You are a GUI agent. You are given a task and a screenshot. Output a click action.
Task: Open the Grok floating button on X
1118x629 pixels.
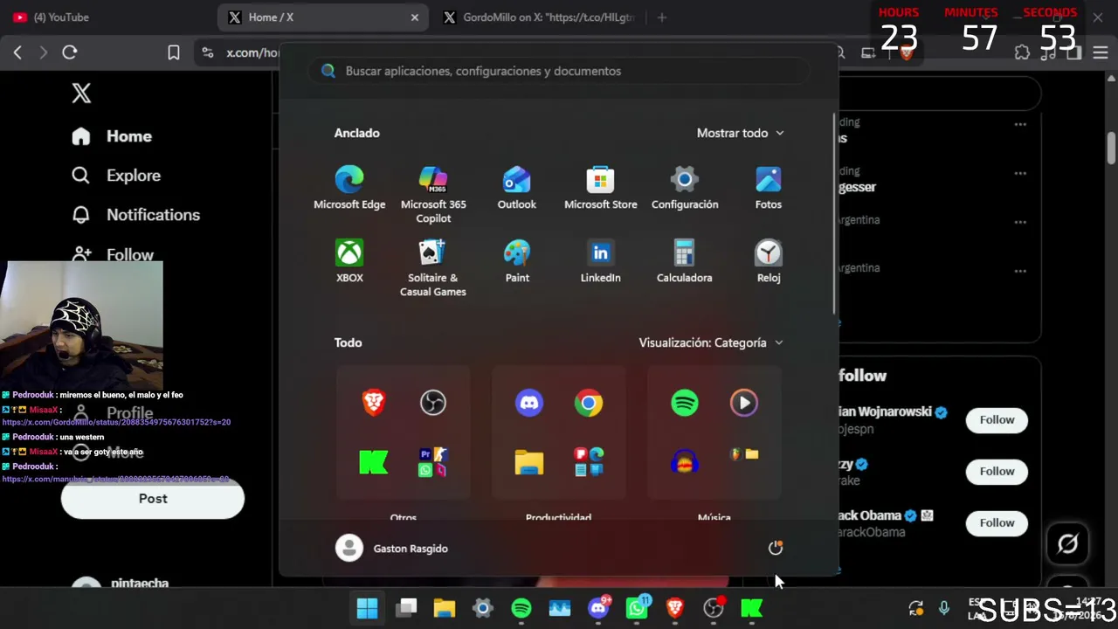[x=1067, y=543]
